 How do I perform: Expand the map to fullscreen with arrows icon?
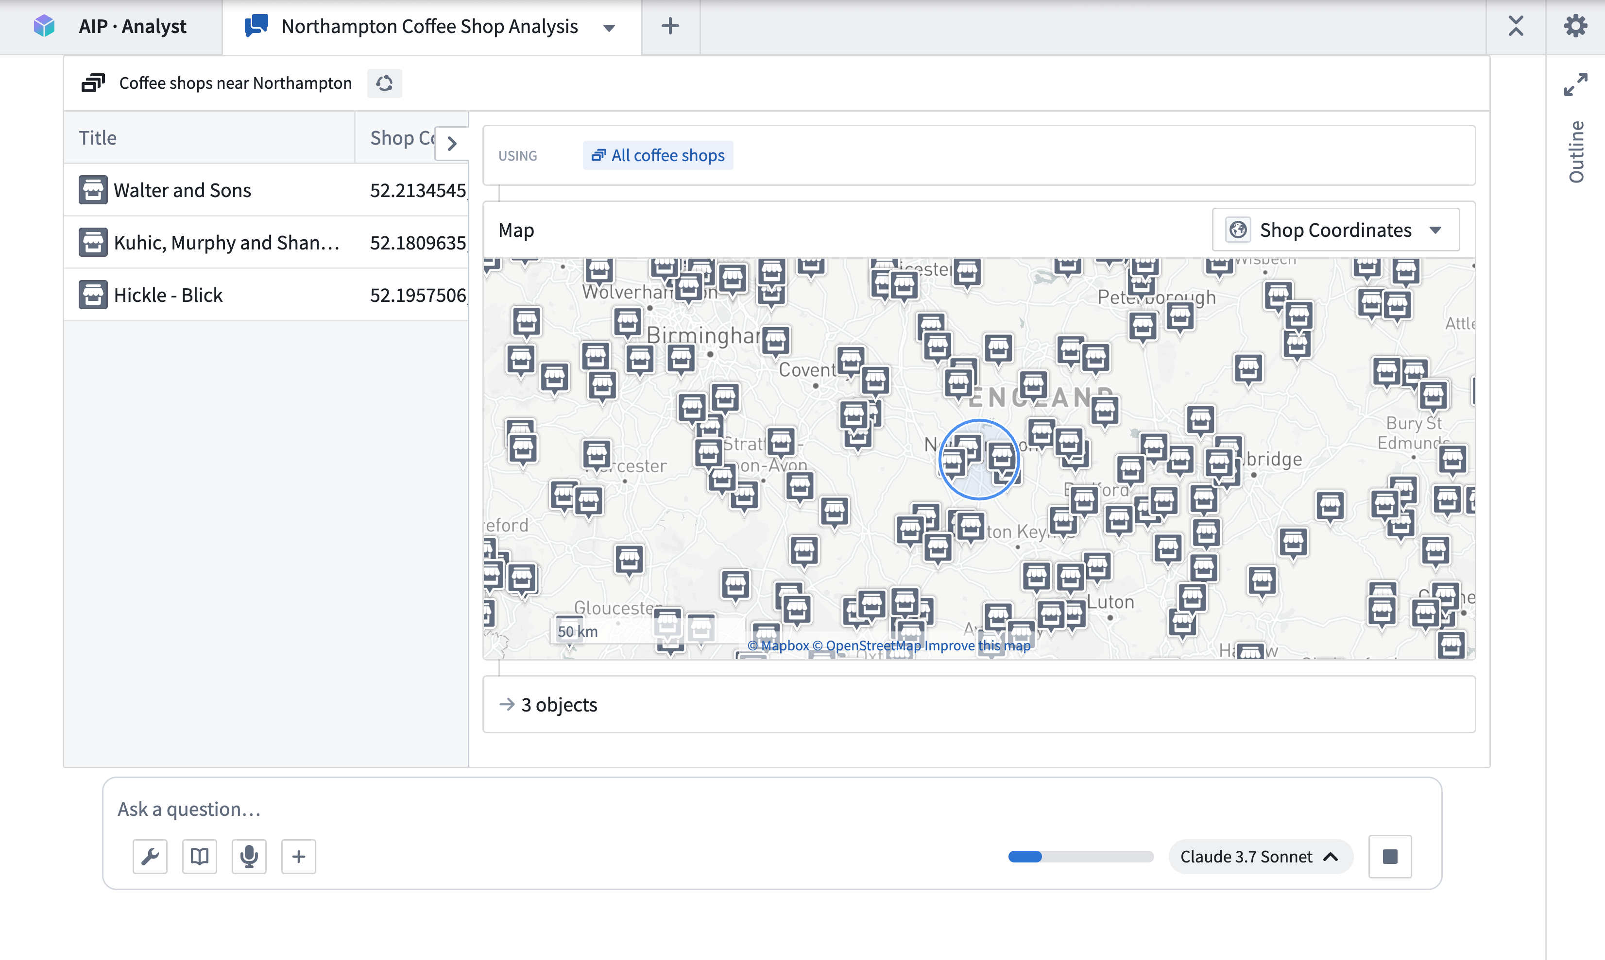point(1575,83)
